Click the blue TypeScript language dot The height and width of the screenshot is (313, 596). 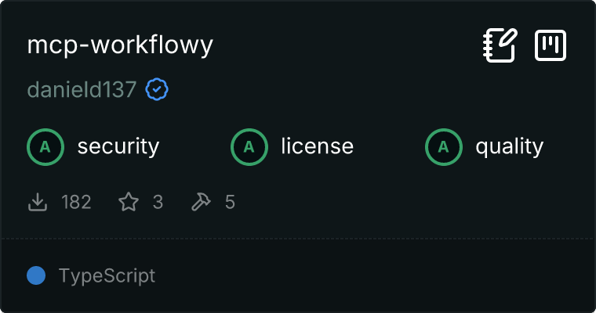point(36,275)
